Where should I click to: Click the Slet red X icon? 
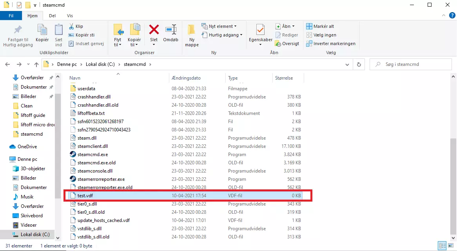tap(154, 30)
